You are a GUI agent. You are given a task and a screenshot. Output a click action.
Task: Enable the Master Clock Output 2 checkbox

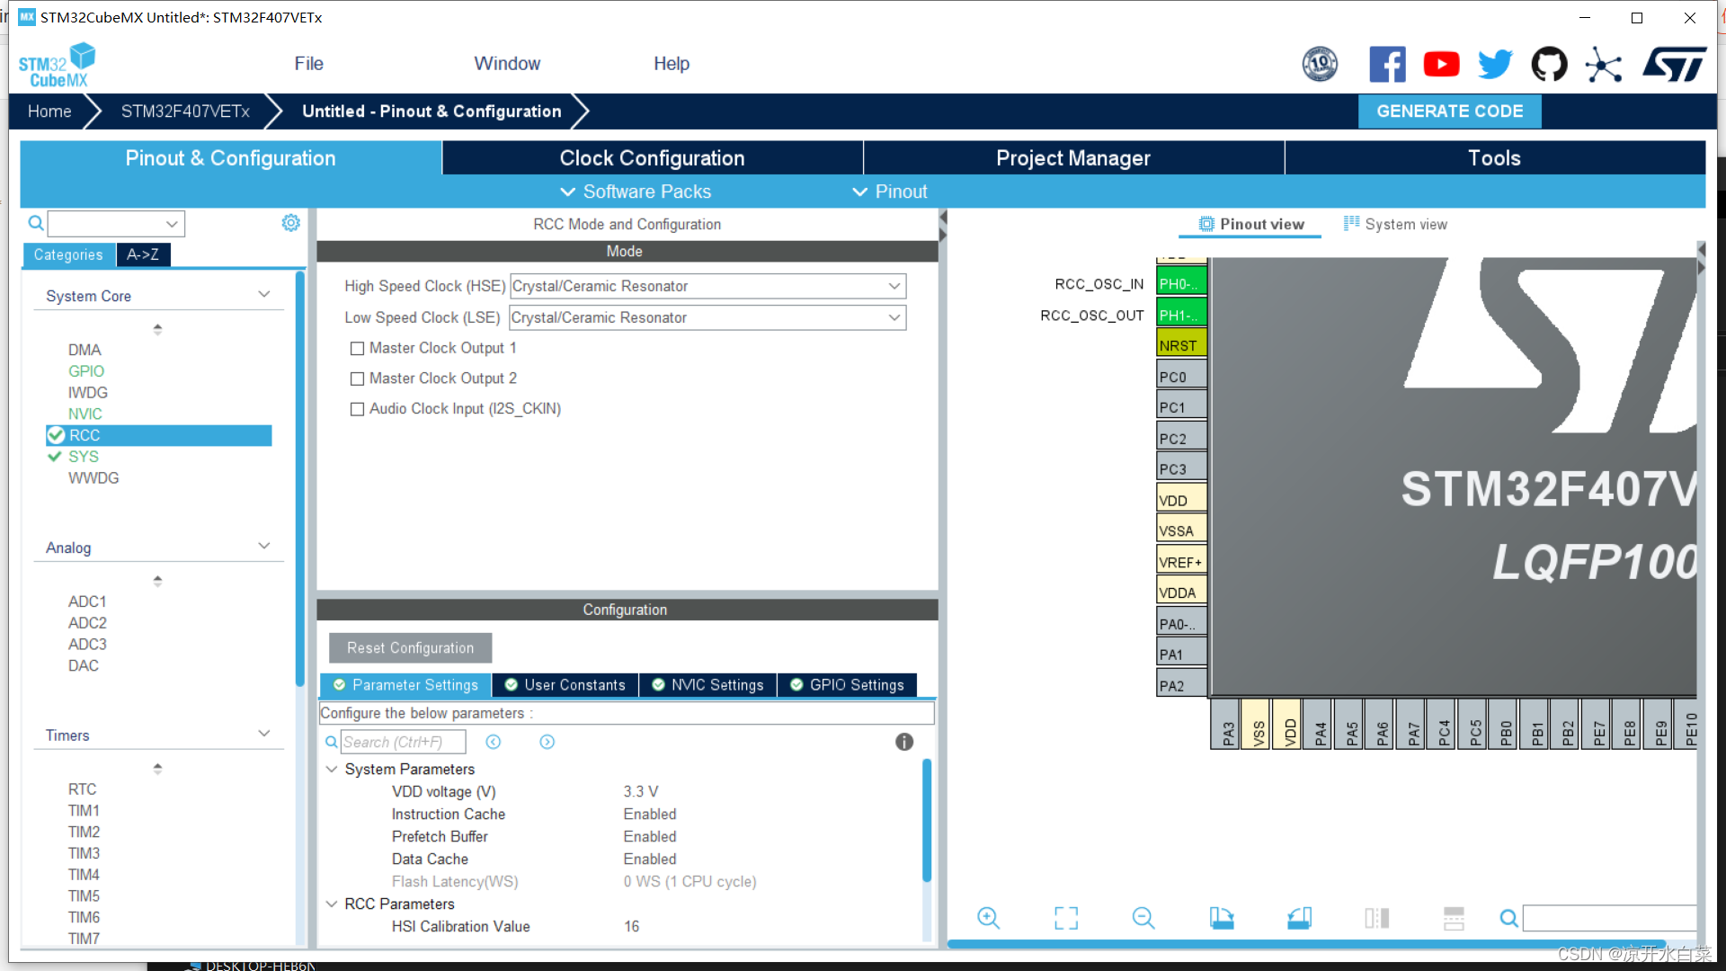[x=357, y=377]
